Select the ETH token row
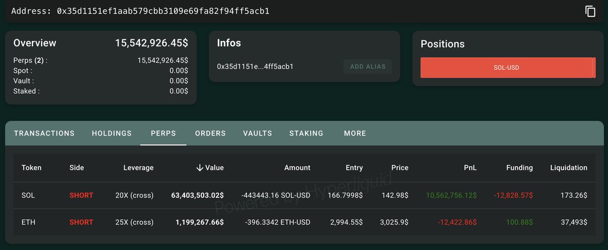Viewport: 608px width, 250px height. coord(28,222)
